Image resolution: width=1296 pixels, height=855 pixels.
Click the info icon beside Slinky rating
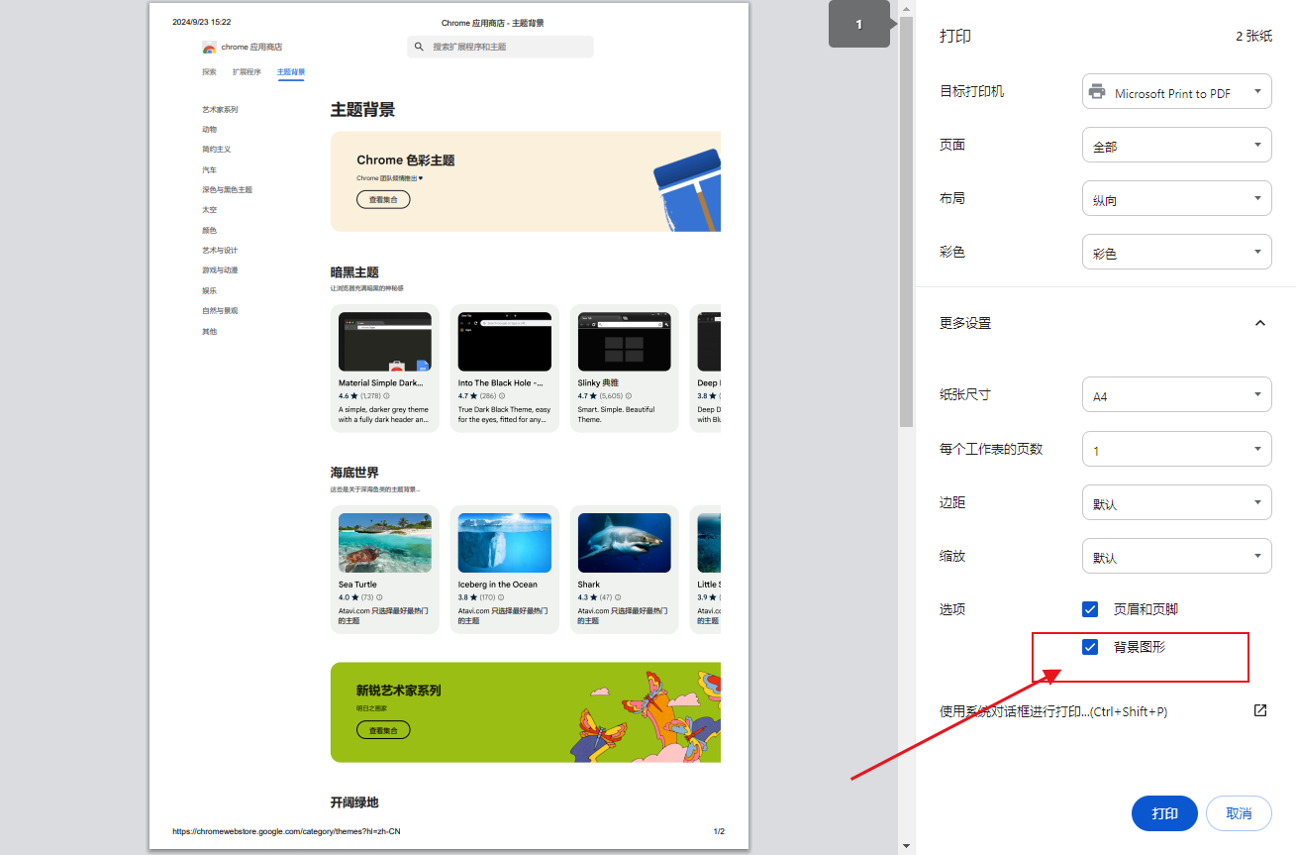628,395
